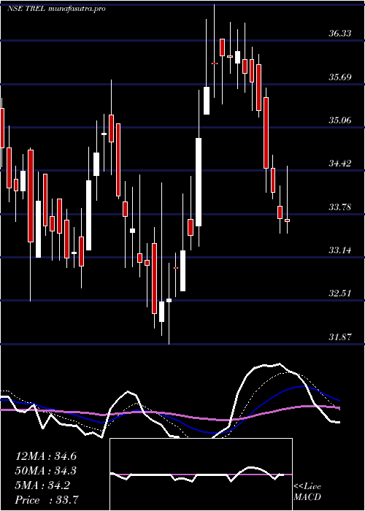Click the 34.42 price level label
The height and width of the screenshot is (511, 365).
pyautogui.click(x=340, y=164)
